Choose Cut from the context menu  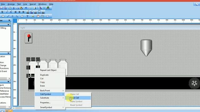(50, 78)
